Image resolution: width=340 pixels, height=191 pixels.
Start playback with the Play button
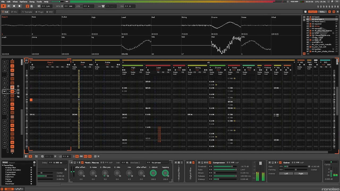click(3, 6)
